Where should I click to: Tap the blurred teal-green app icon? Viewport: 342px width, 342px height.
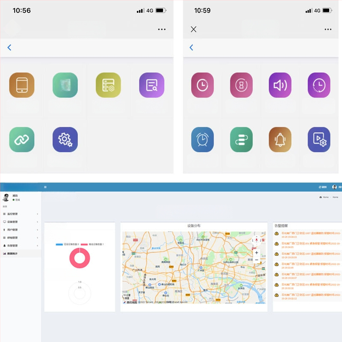click(x=65, y=85)
